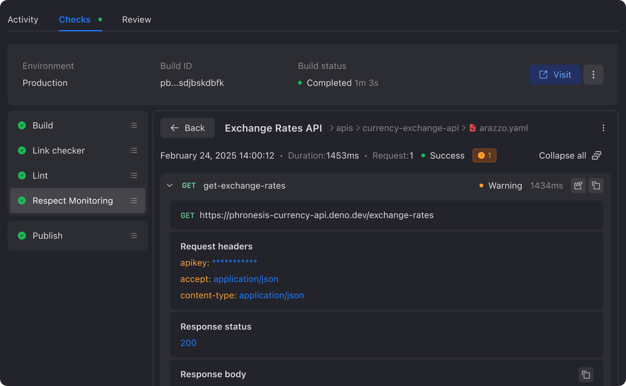Image resolution: width=626 pixels, height=386 pixels.
Task: Copy the Response body using its copy icon
Action: (586, 374)
